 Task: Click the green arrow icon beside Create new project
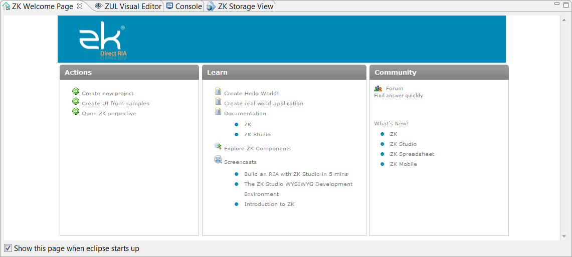[76, 91]
